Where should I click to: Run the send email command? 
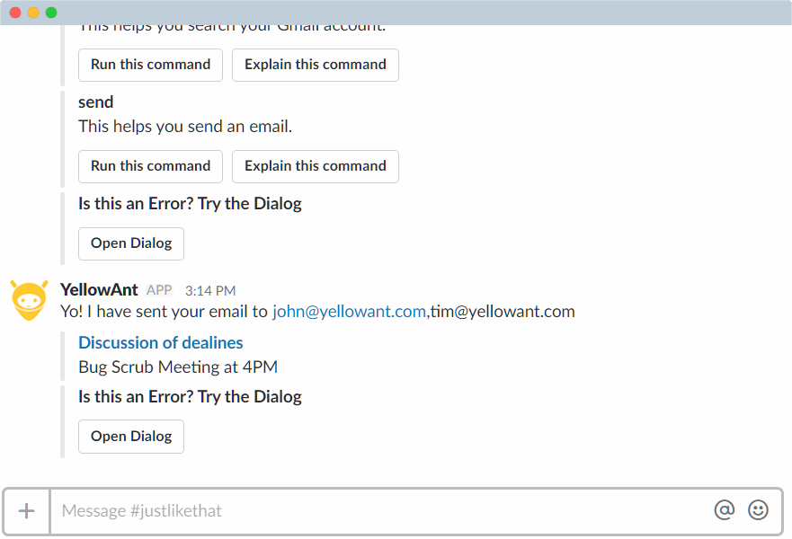tap(150, 166)
